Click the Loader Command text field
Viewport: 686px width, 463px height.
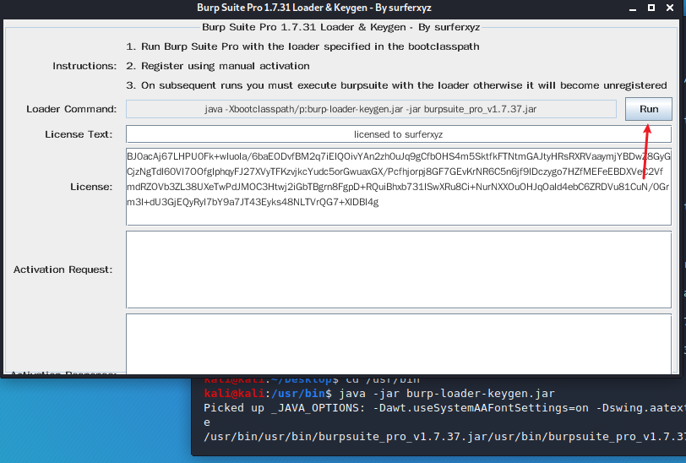(x=371, y=109)
